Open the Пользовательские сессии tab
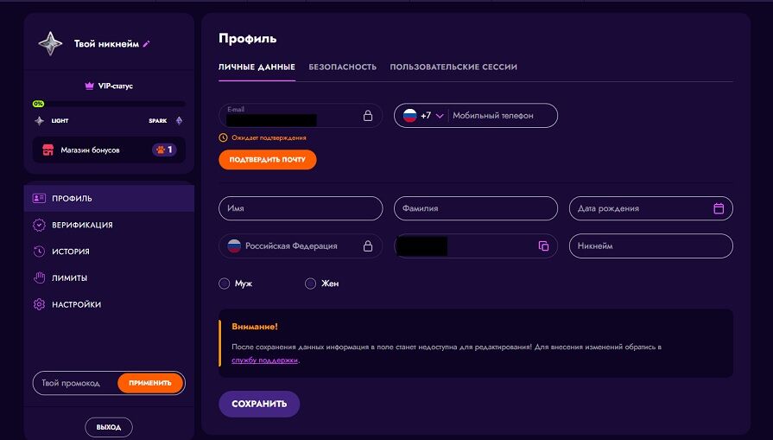The height and width of the screenshot is (440, 773). 453,67
